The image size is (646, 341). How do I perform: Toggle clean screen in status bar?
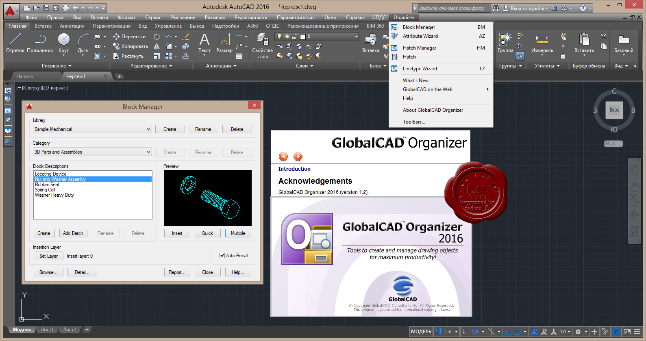[627, 332]
